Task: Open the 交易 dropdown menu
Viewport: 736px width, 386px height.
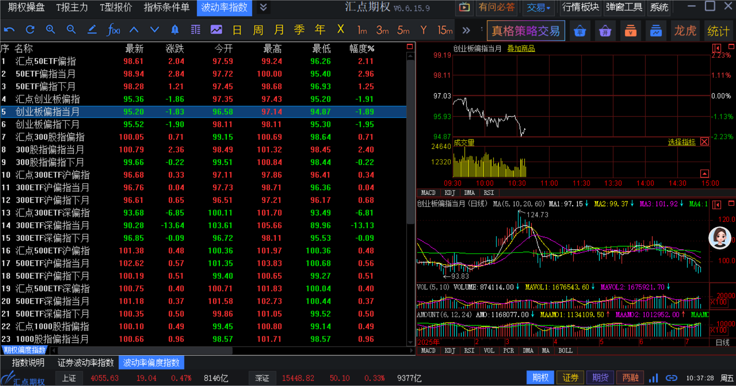Action: [x=538, y=8]
